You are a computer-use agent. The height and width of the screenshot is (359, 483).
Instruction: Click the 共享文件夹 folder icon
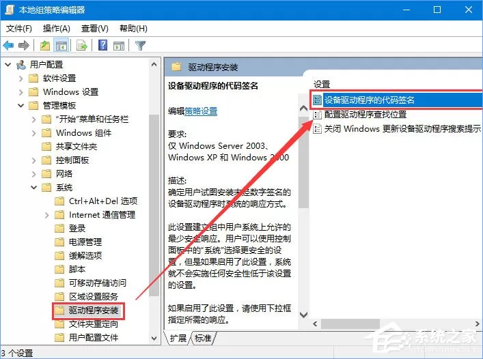click(x=46, y=147)
